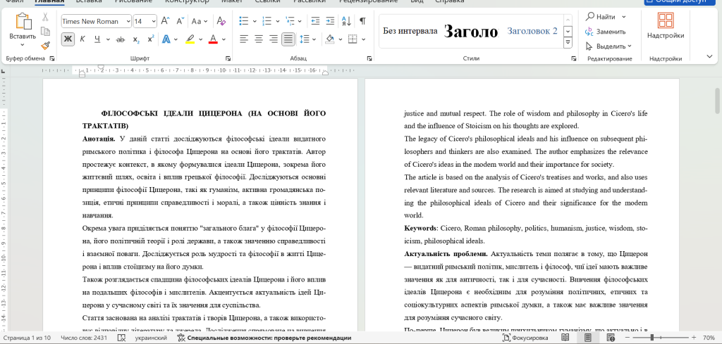Viewport: 722px width, 344px height.
Task: Align the text to the right
Action: 273,39
